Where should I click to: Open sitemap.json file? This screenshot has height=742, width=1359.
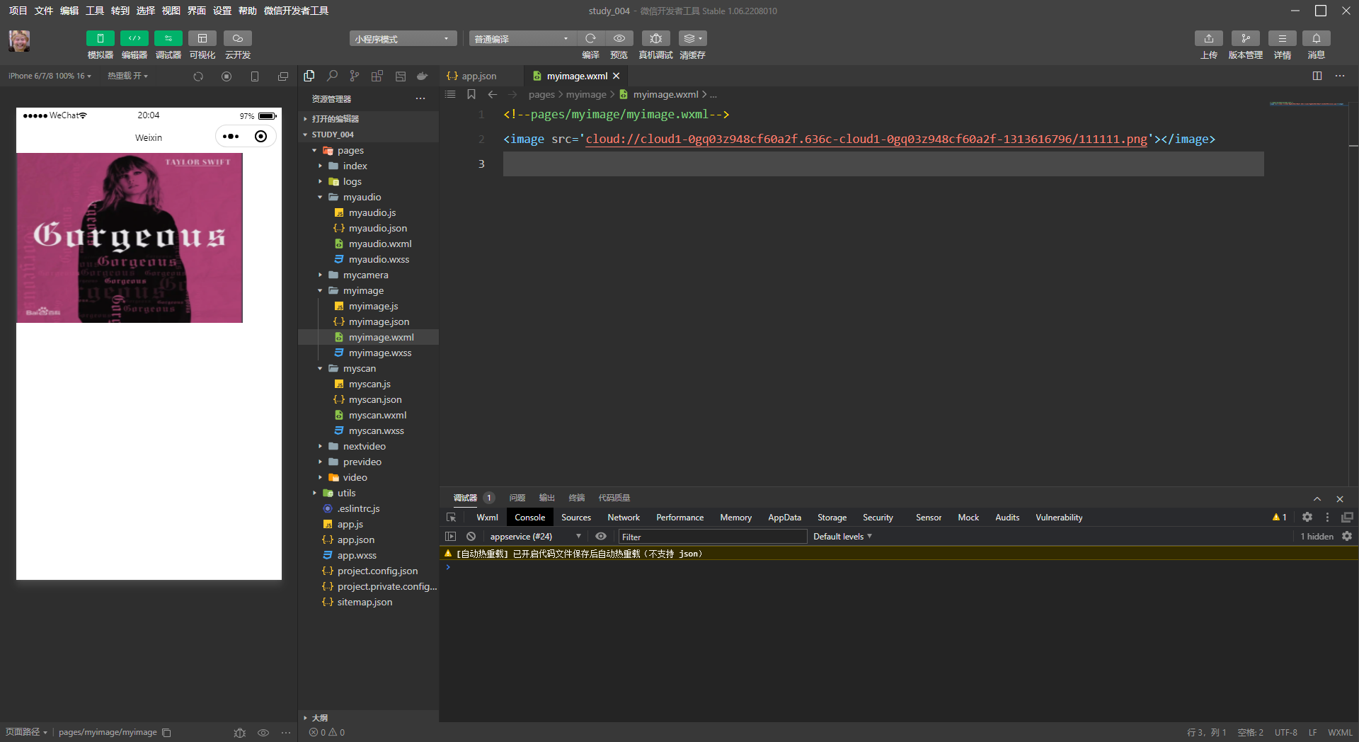coord(365,602)
